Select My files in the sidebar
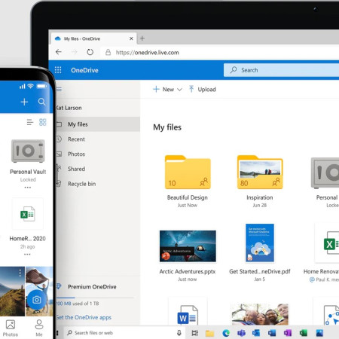339x339 pixels. pos(98,124)
